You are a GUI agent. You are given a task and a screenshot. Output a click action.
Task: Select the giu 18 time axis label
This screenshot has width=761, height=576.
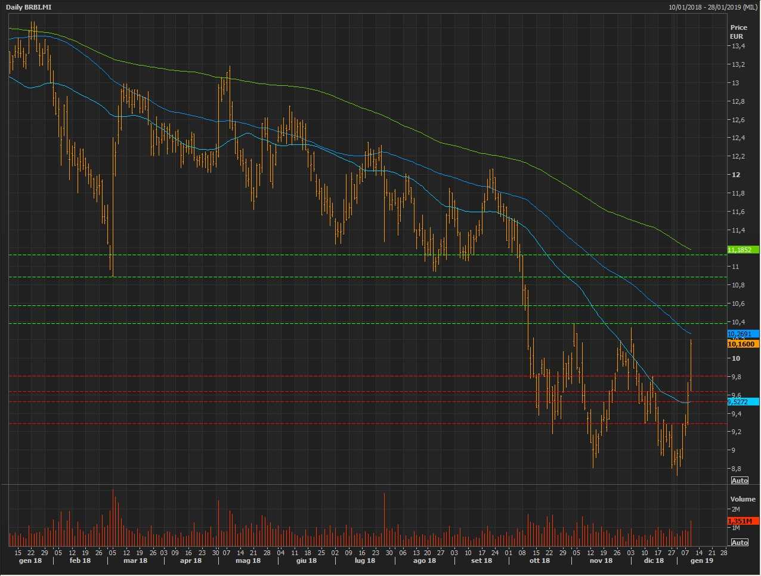point(307,561)
